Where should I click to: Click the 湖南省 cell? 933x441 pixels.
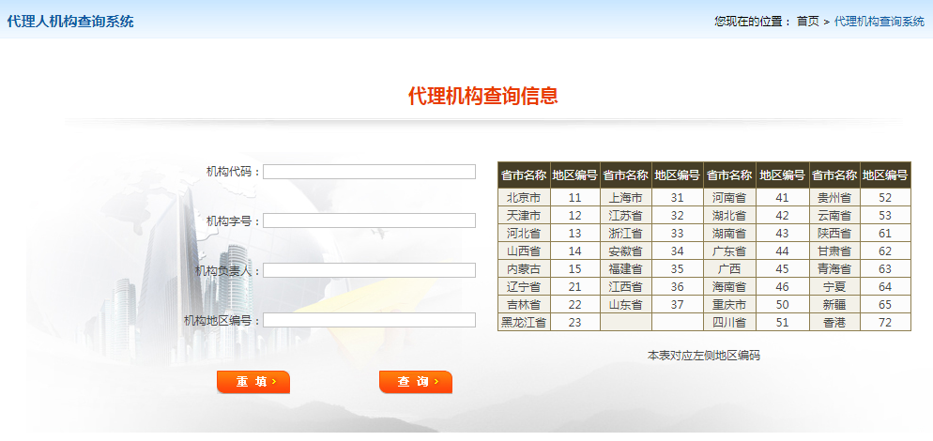pyautogui.click(x=729, y=234)
